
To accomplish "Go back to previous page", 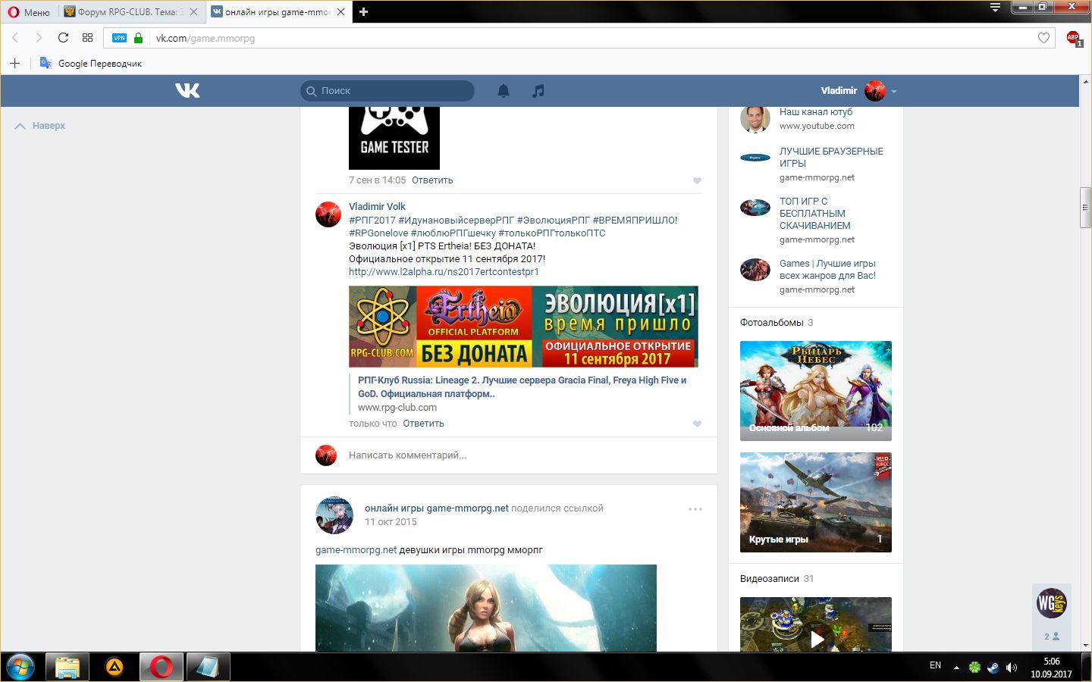I will [x=14, y=38].
